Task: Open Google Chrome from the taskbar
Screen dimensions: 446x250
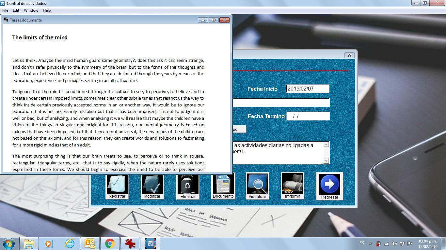Action: coord(110,243)
